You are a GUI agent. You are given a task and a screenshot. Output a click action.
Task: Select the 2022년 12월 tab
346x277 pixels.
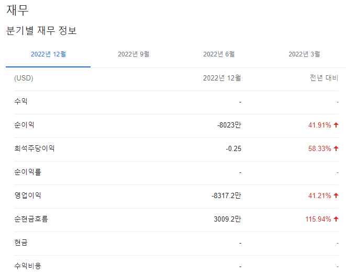48,54
